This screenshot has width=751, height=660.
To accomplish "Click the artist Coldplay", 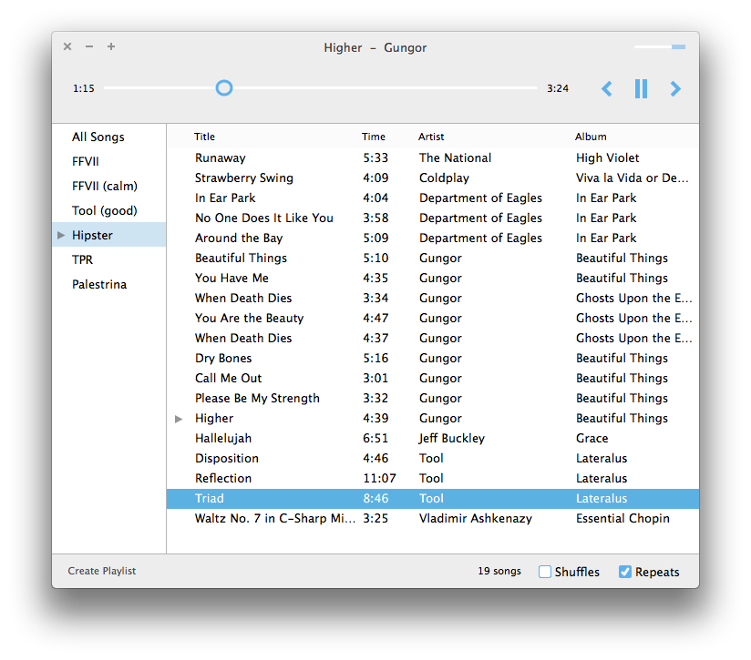I will tap(444, 178).
